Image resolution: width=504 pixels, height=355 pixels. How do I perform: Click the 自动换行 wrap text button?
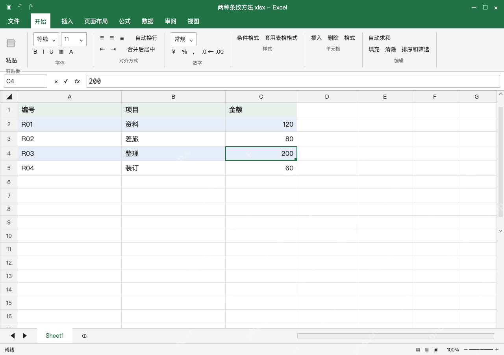coord(146,38)
